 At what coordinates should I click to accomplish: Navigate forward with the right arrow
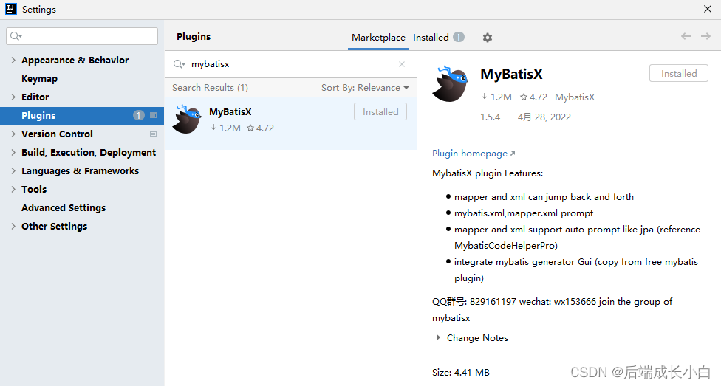point(705,36)
